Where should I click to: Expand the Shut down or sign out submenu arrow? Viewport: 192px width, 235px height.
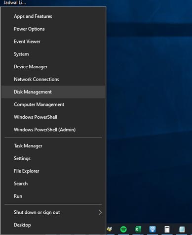pos(100,212)
